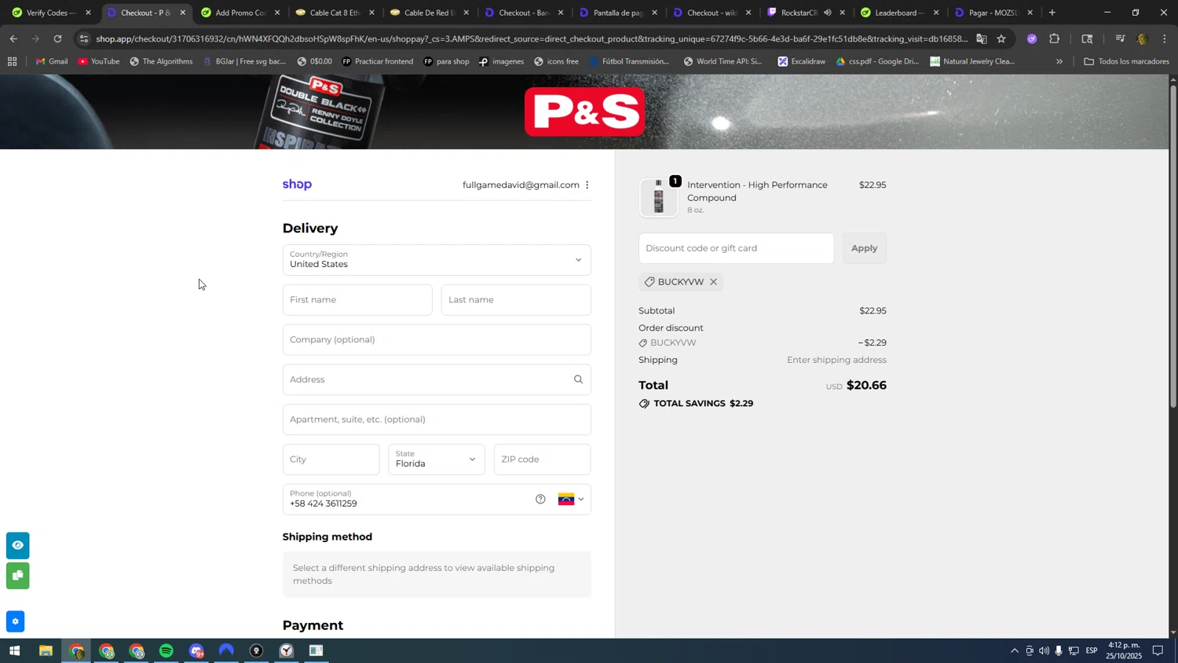This screenshot has height=663, width=1178.
Task: Click the address search magnifier icon
Action: coord(578,379)
